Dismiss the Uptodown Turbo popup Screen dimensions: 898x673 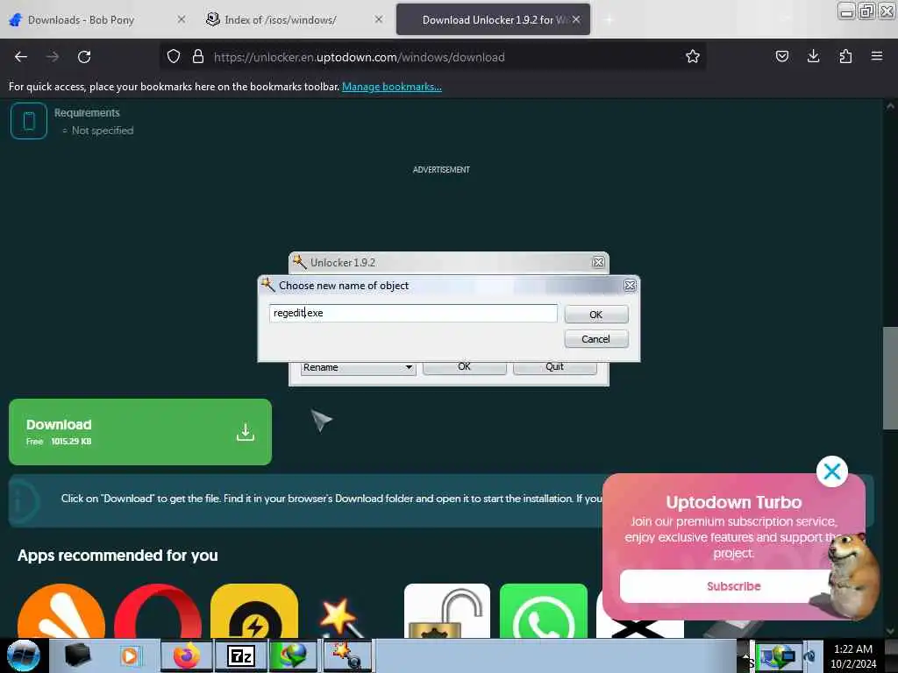tap(831, 471)
